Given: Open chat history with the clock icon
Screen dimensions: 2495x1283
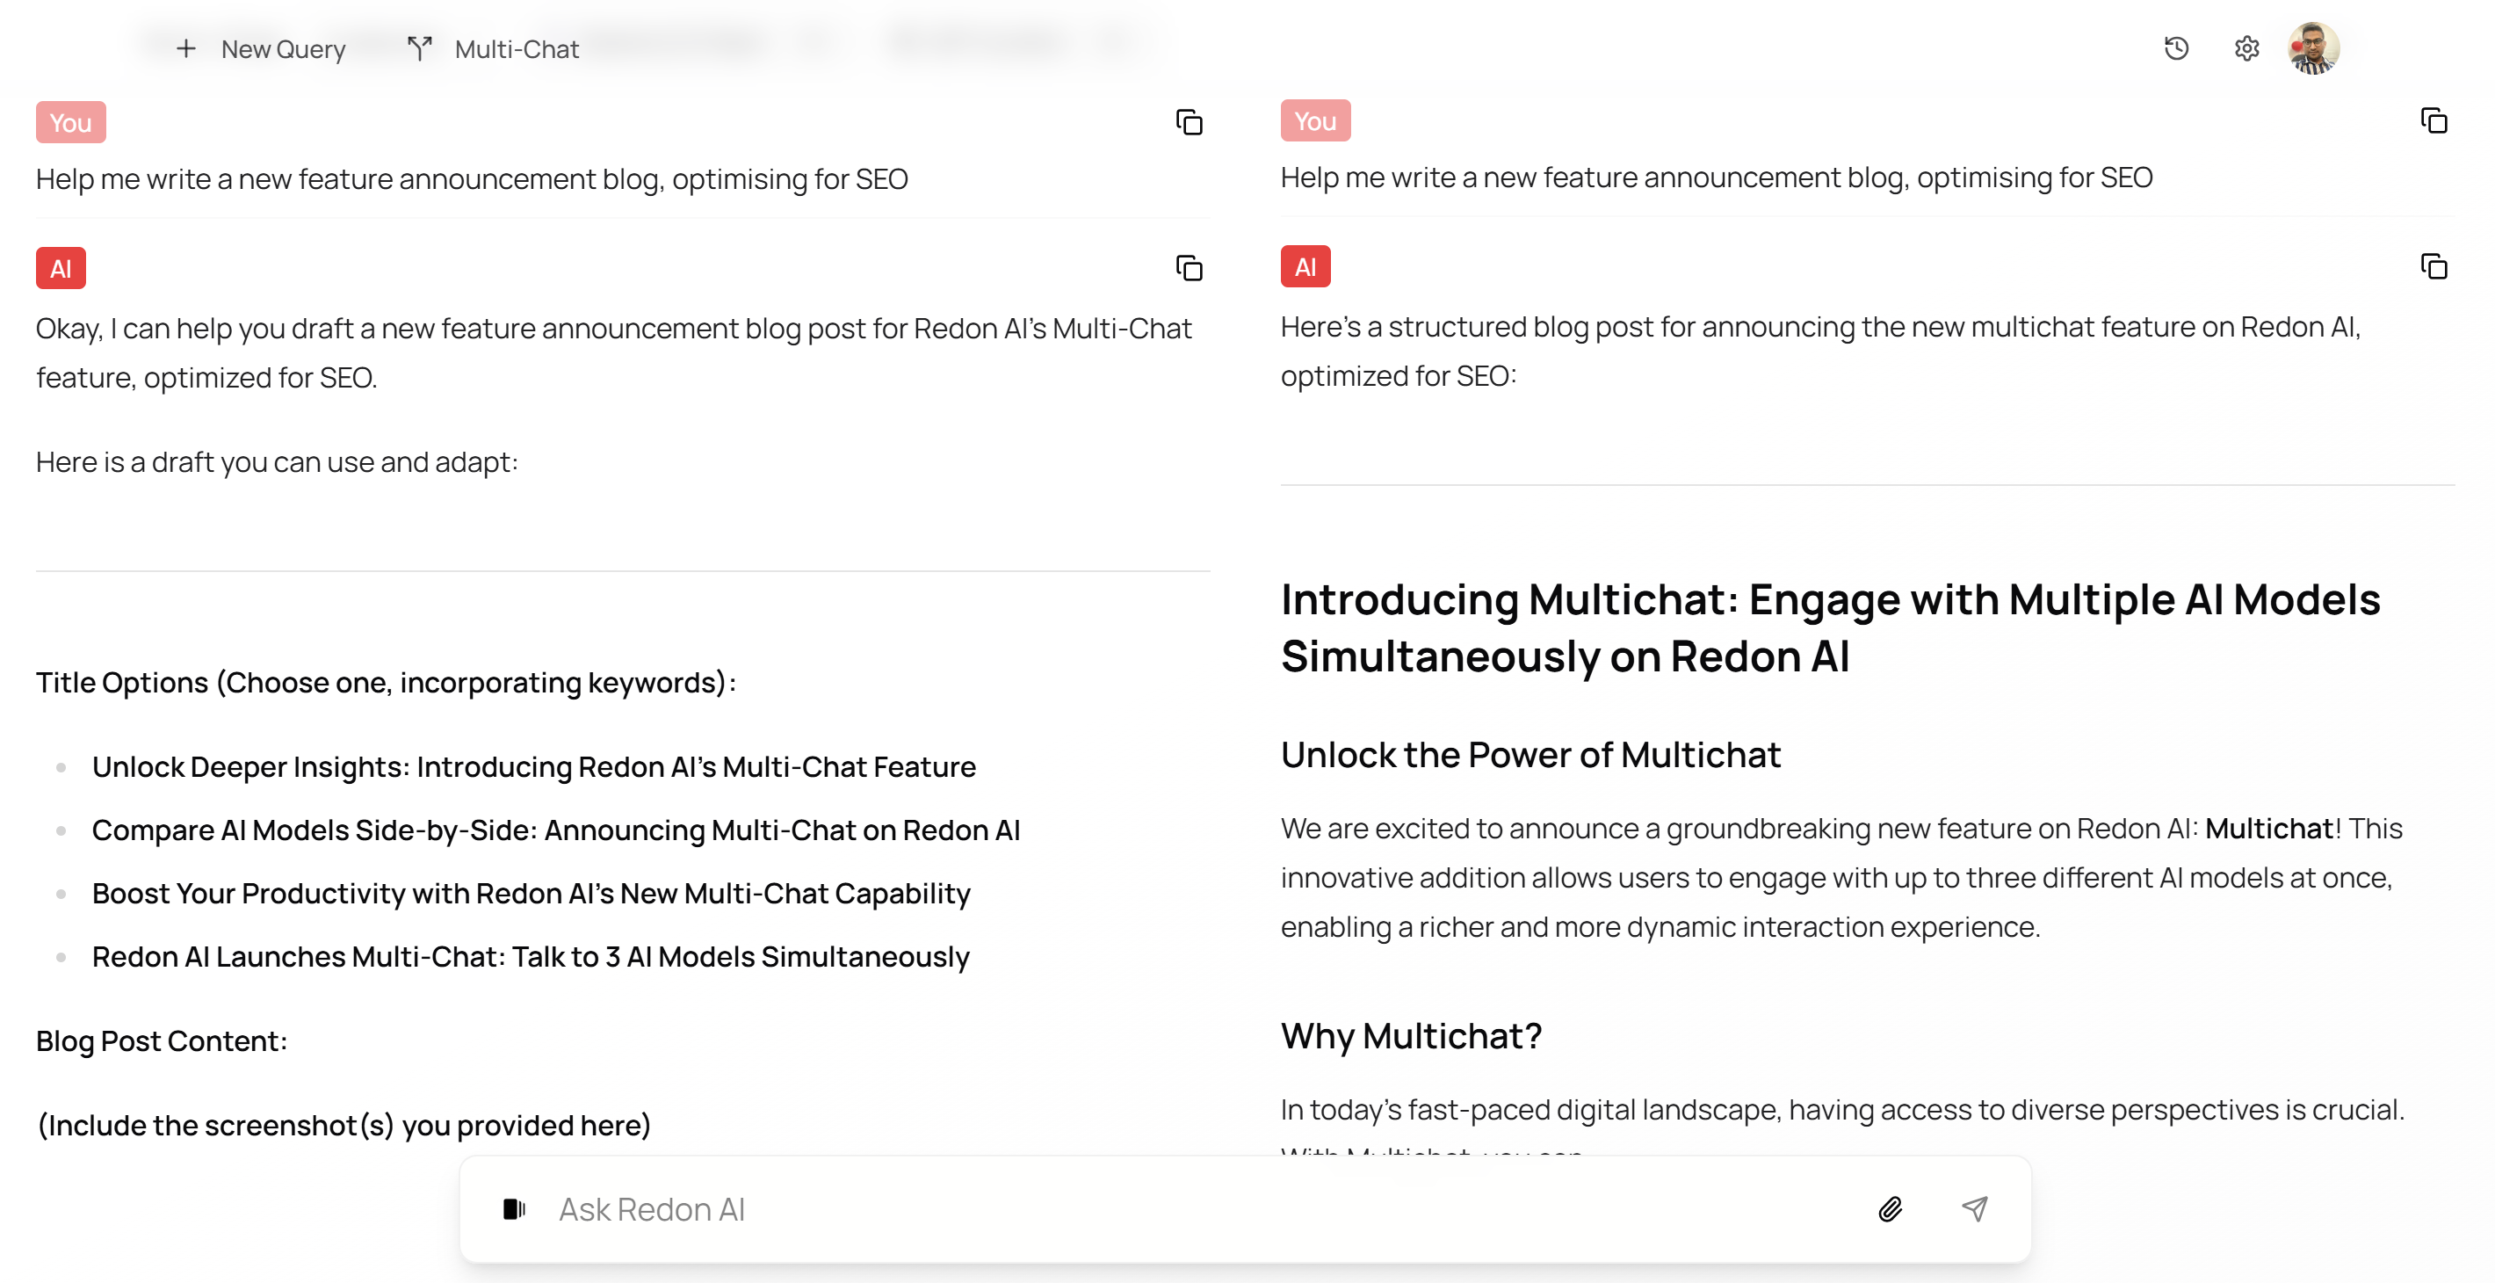Looking at the screenshot, I should coord(2175,48).
